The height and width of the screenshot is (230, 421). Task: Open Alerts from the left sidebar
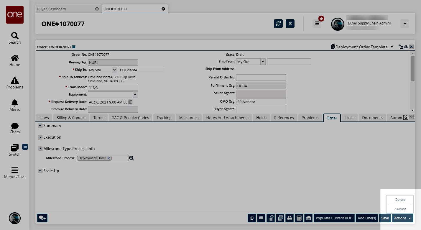(14, 105)
